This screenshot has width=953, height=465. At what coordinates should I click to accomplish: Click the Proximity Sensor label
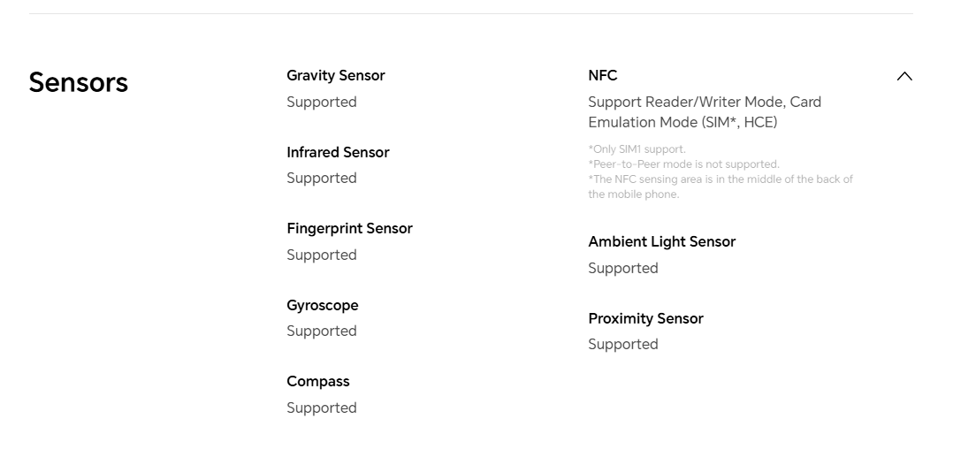[645, 318]
